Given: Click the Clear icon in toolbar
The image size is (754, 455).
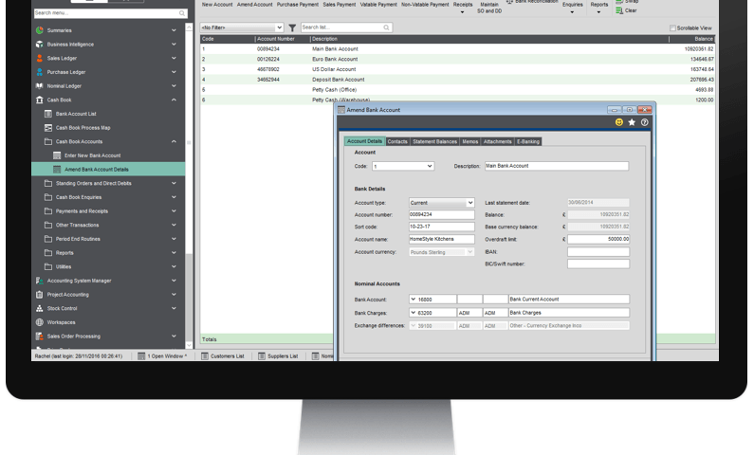Looking at the screenshot, I should pyautogui.click(x=619, y=10).
